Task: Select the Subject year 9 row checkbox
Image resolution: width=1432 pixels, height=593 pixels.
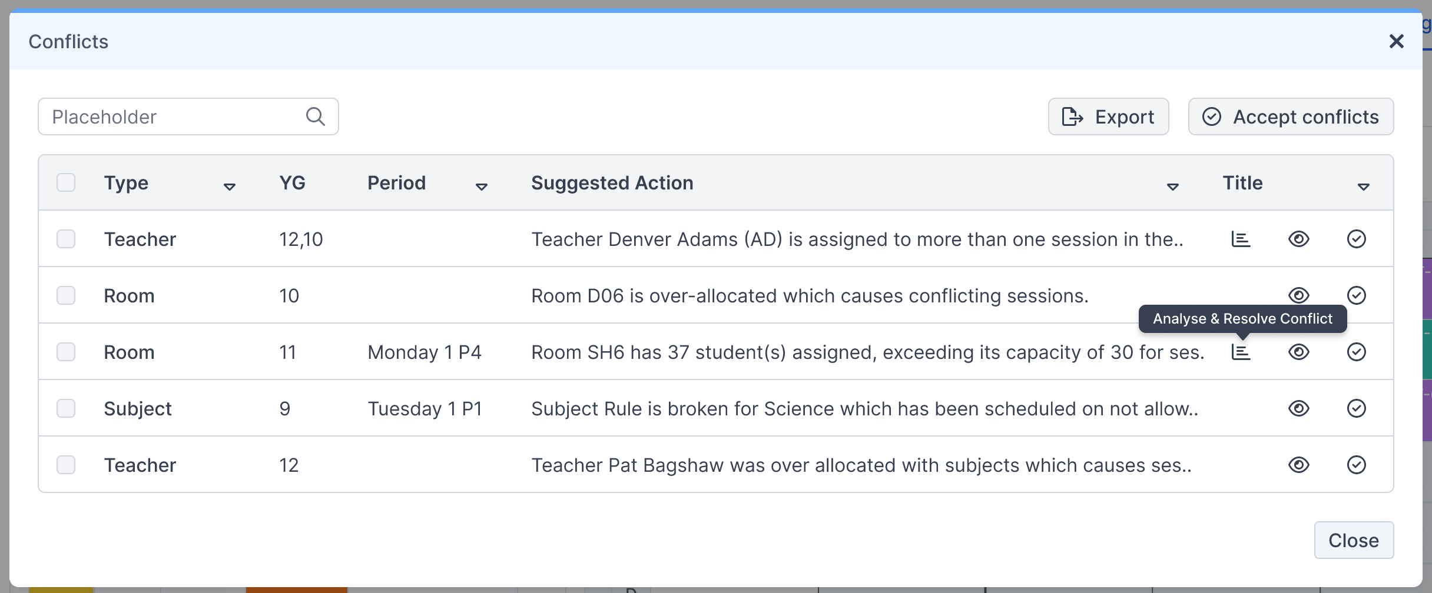Action: [66, 408]
